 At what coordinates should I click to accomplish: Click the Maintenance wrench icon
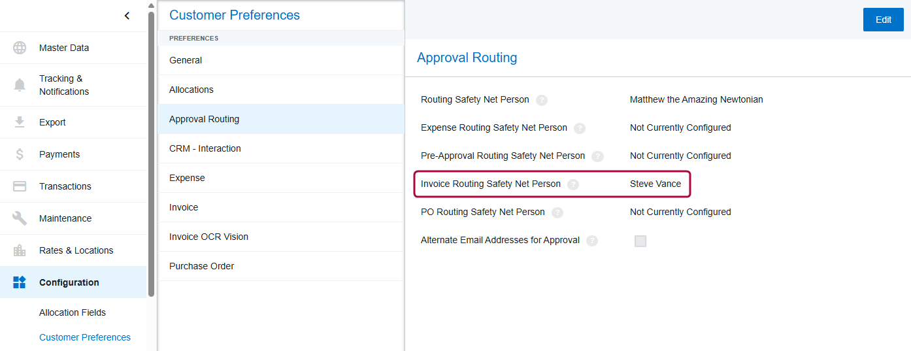(x=20, y=218)
